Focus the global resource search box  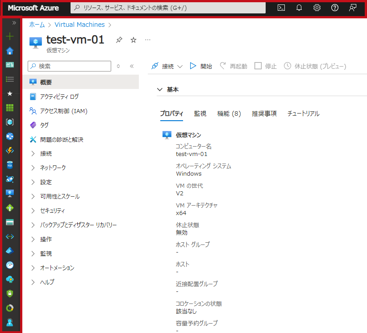click(168, 8)
